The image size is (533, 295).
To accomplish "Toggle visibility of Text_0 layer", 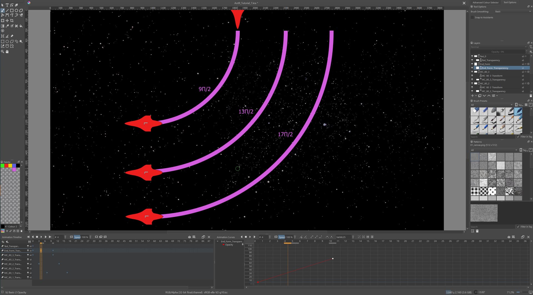I will [472, 56].
